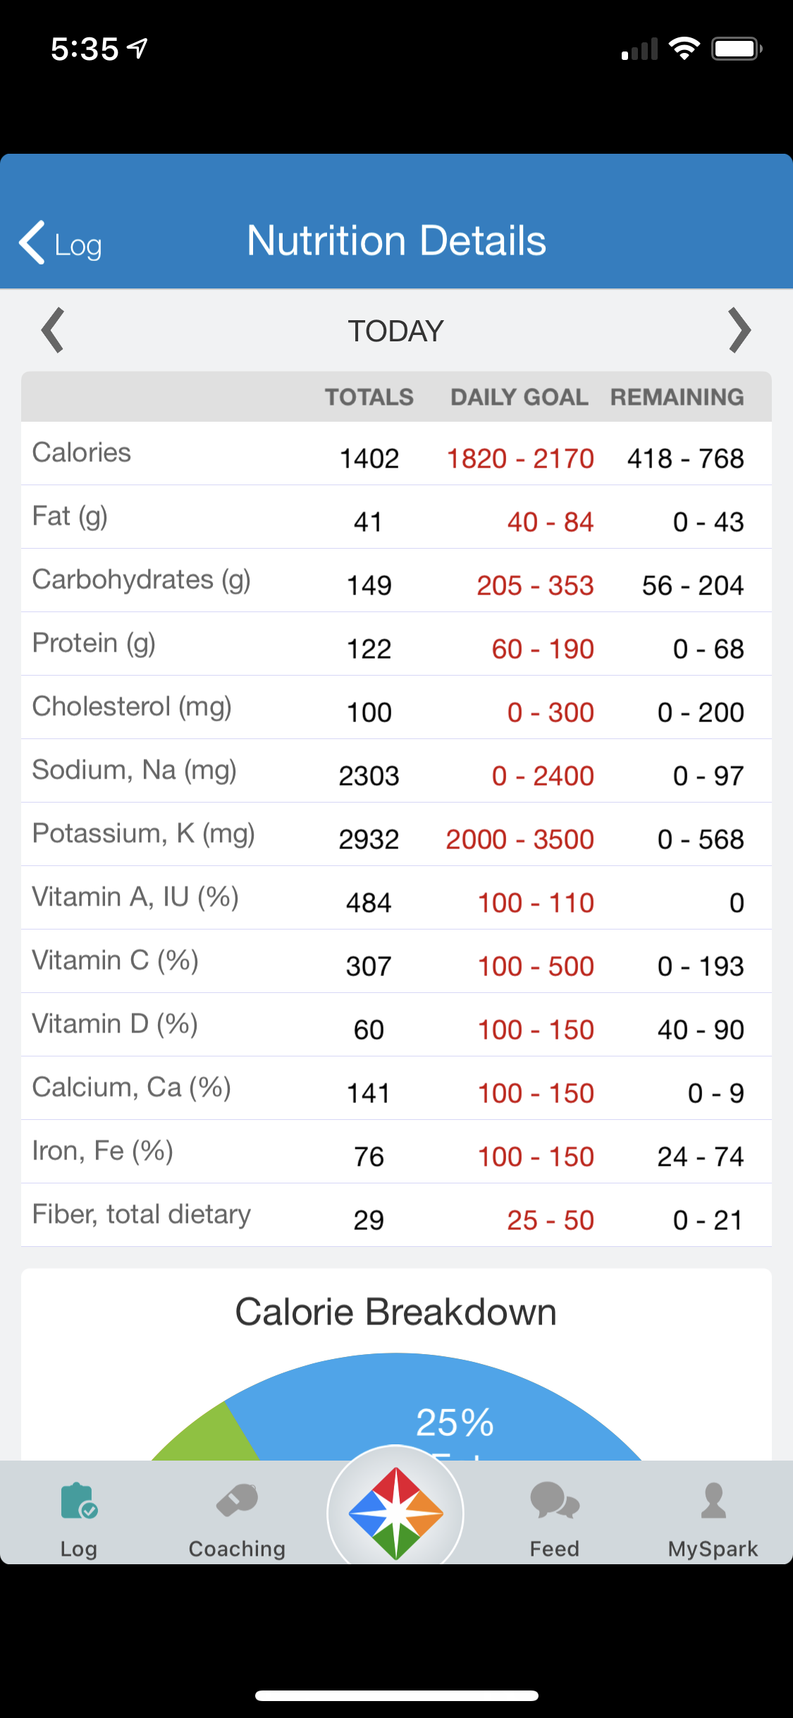The height and width of the screenshot is (1718, 793).
Task: Select the Feed tab label
Action: [x=555, y=1548]
